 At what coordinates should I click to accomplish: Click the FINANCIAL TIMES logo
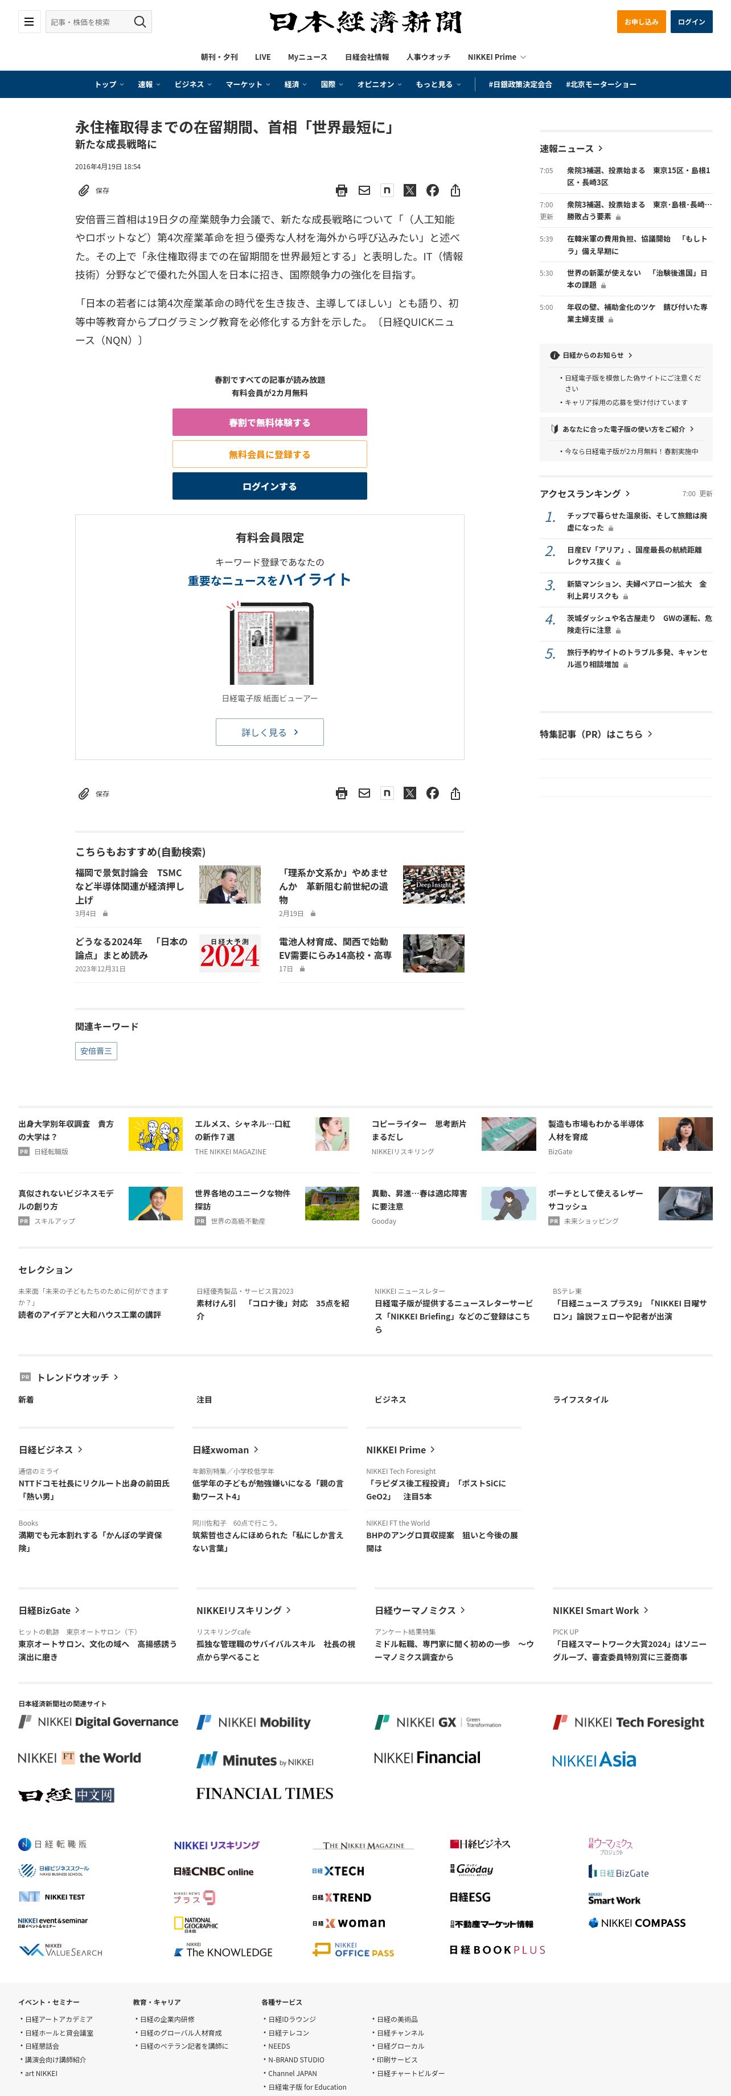(264, 1794)
